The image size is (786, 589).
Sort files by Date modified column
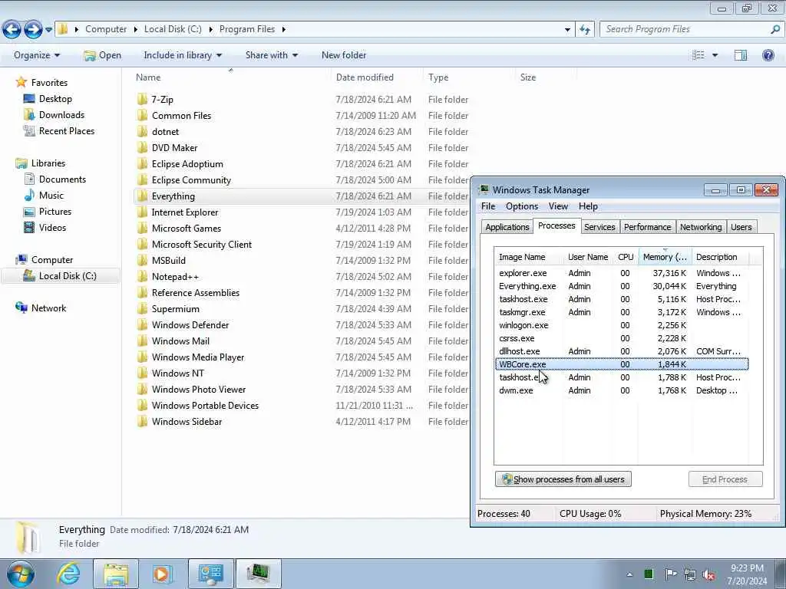[377, 77]
